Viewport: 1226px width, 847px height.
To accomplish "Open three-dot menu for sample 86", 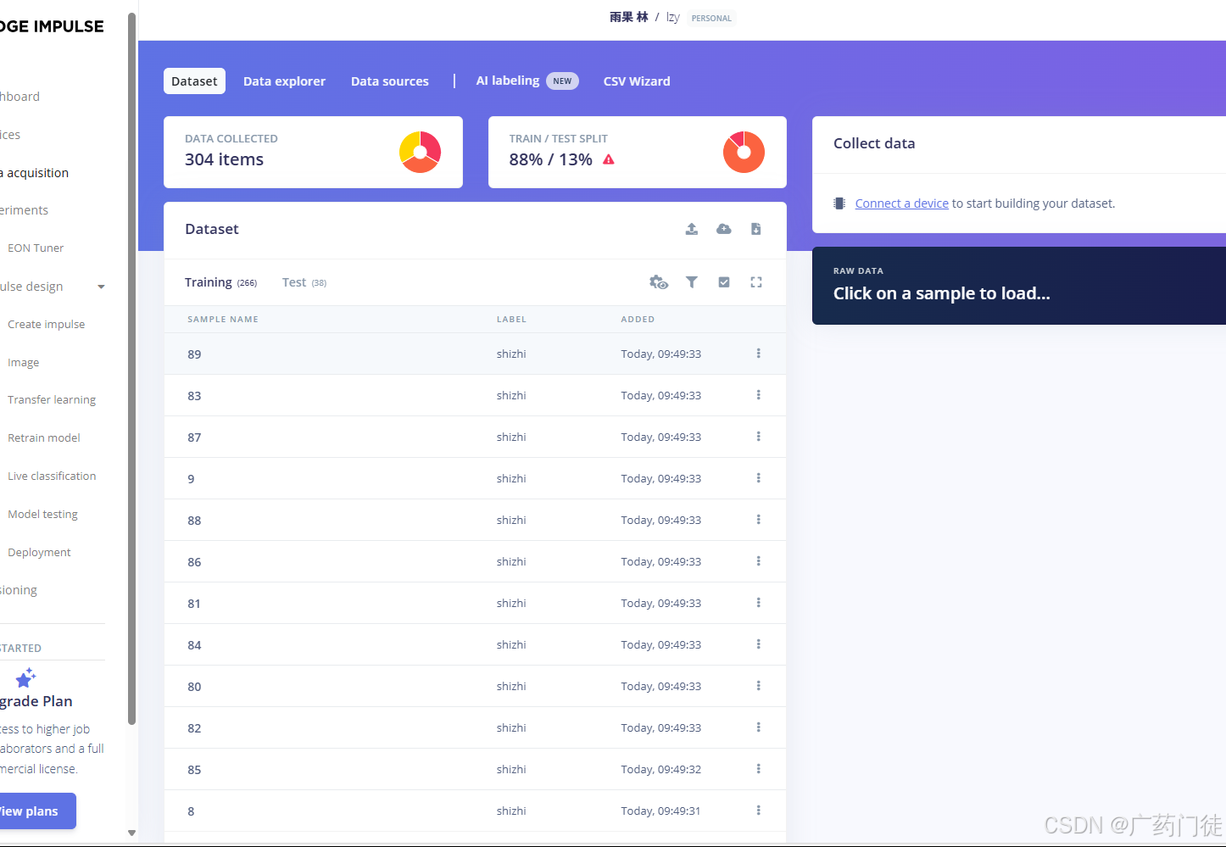I will coord(759,561).
